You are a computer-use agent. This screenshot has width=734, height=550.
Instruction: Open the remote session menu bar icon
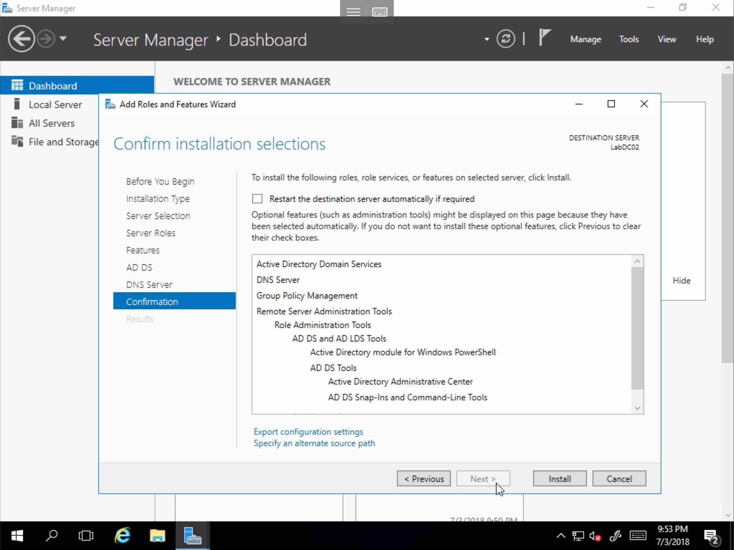coord(353,12)
